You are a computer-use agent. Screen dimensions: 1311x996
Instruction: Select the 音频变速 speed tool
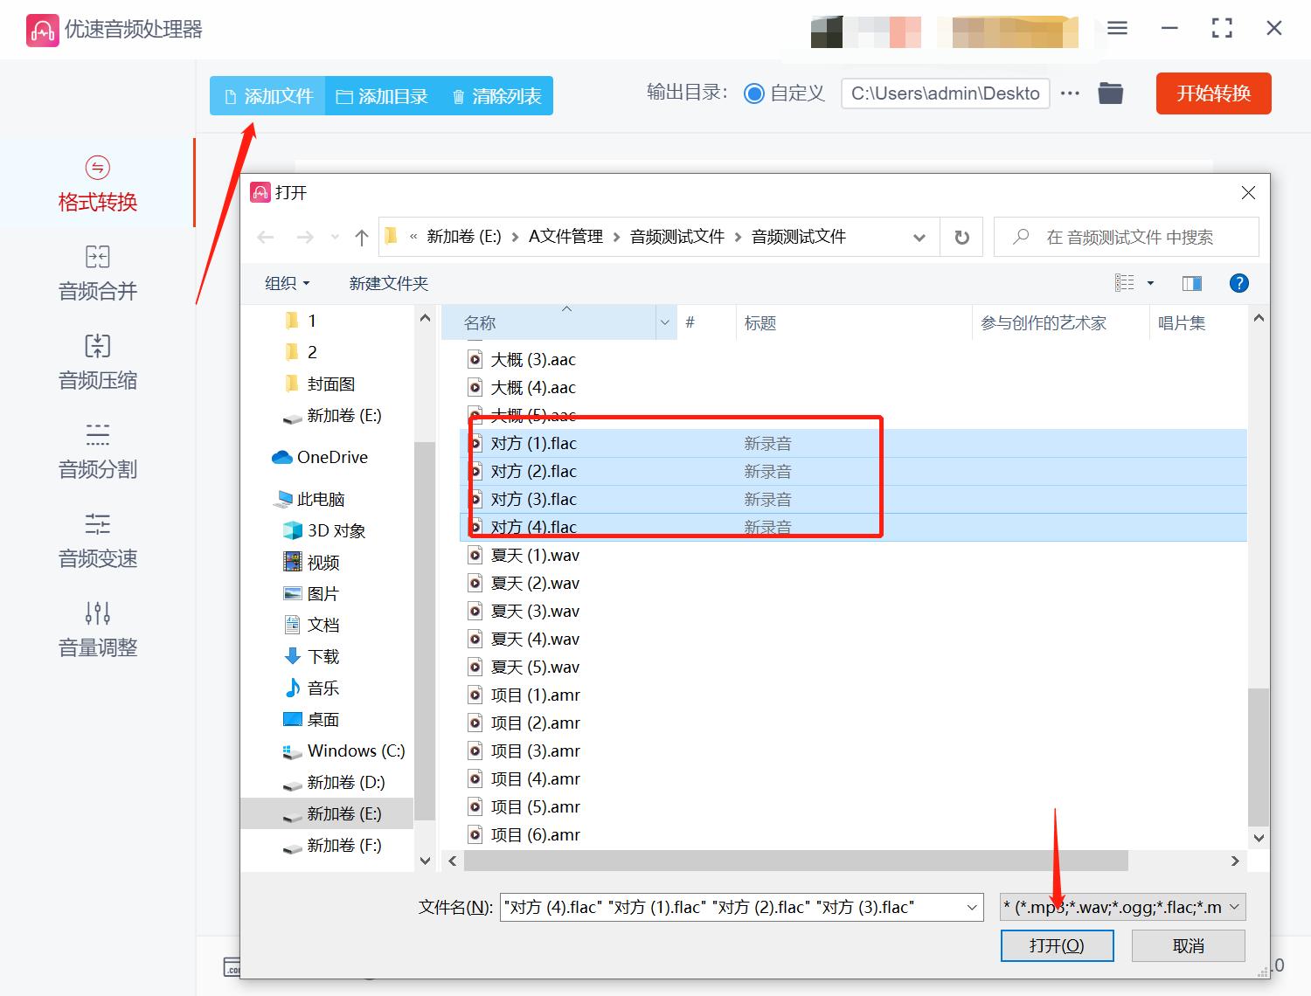[96, 540]
